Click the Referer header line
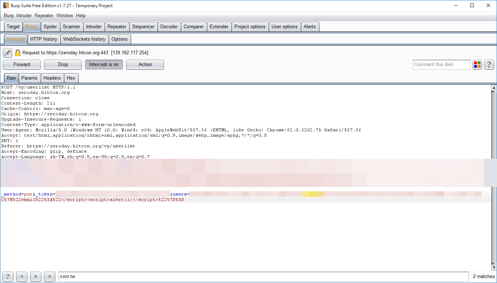 [x=68, y=146]
